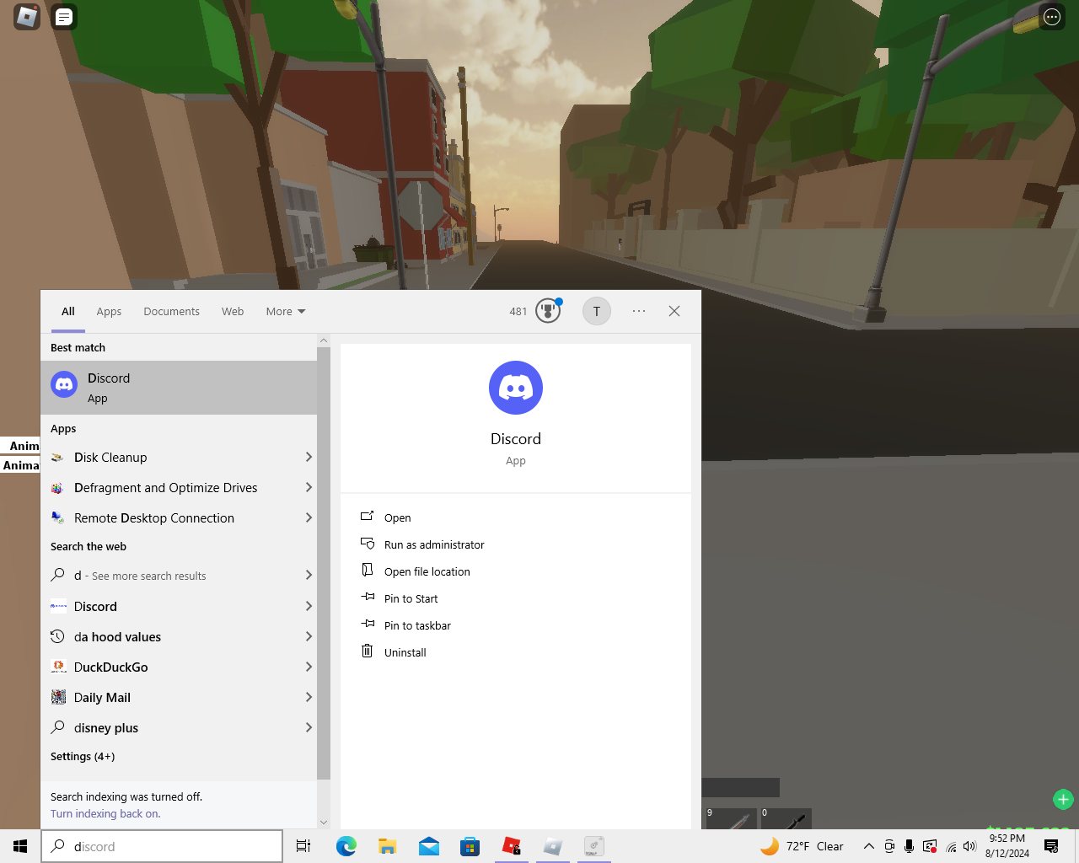Open the notification center icon
This screenshot has width=1079, height=863.
(1051, 846)
